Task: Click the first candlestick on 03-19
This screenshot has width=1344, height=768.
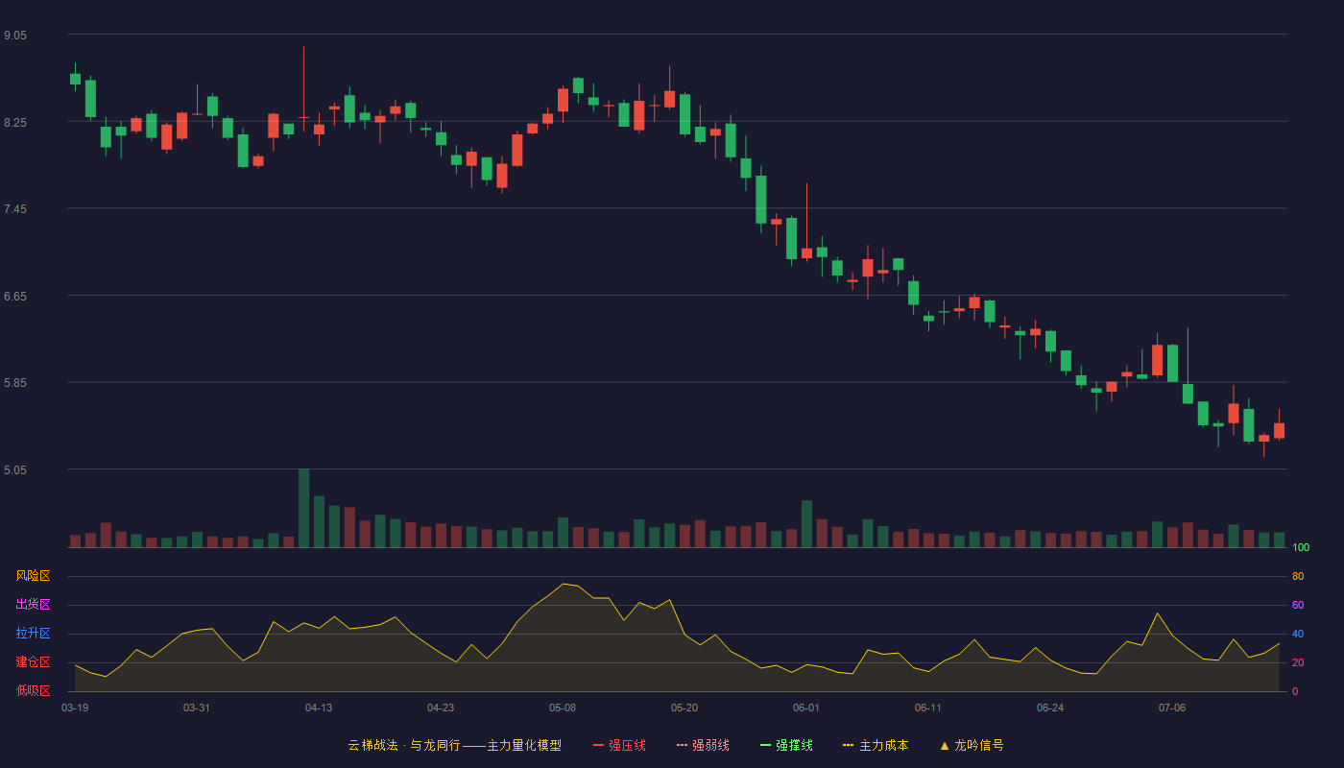Action: pos(75,79)
